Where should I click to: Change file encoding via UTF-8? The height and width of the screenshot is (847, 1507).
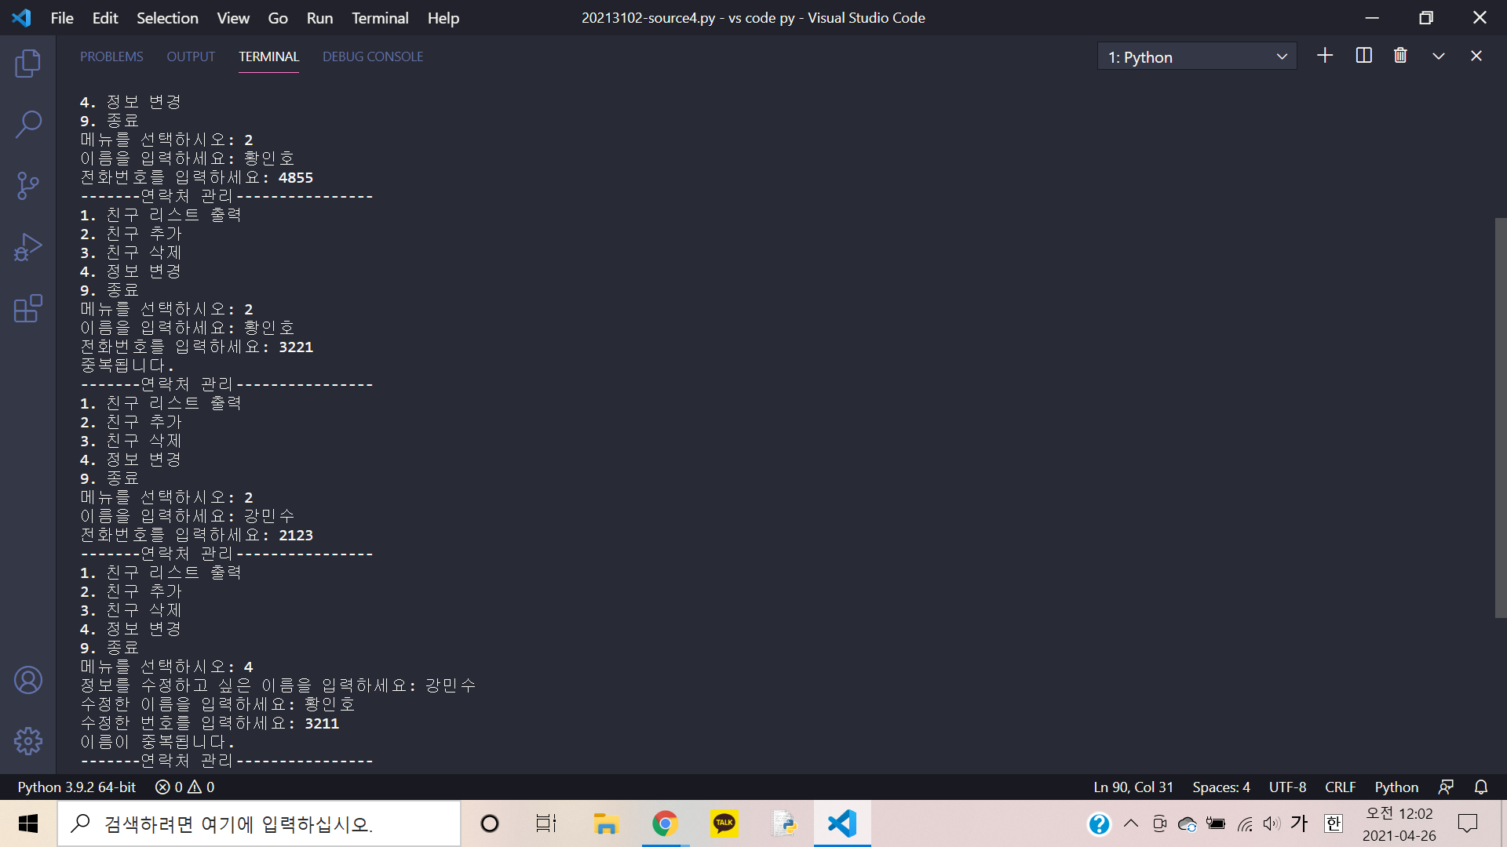(x=1287, y=787)
